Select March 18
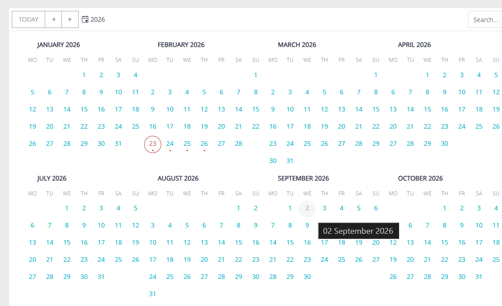This screenshot has width=502, height=306. pos(307,127)
